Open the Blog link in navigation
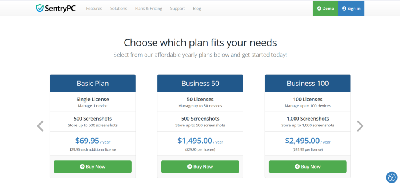The height and width of the screenshot is (185, 400). tap(197, 9)
